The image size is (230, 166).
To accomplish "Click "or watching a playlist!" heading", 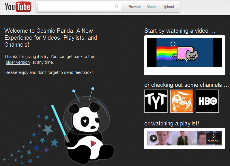I will 172,123.
